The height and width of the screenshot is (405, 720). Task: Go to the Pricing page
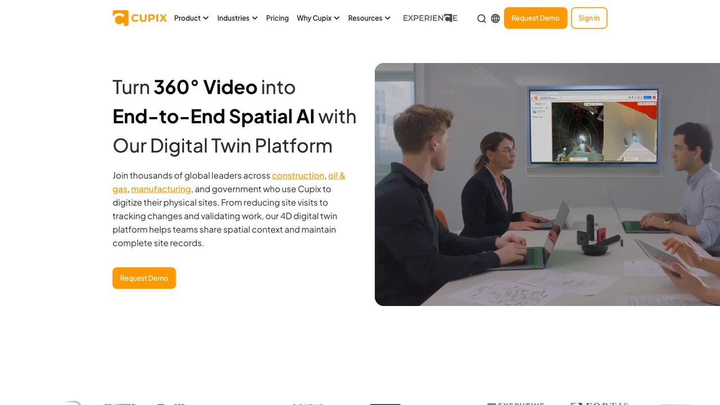pyautogui.click(x=277, y=18)
